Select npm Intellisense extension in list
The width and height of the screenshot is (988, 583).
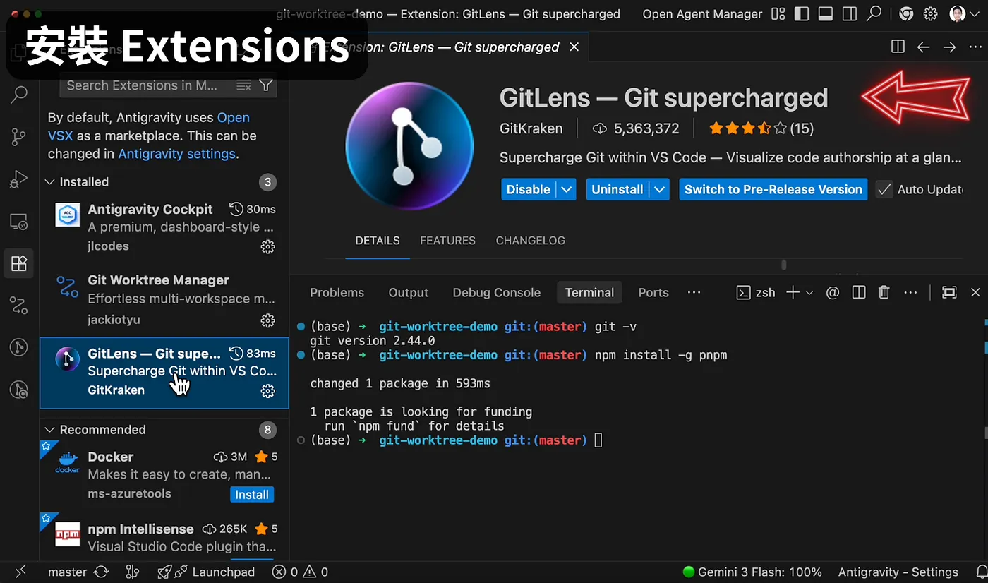(x=164, y=537)
